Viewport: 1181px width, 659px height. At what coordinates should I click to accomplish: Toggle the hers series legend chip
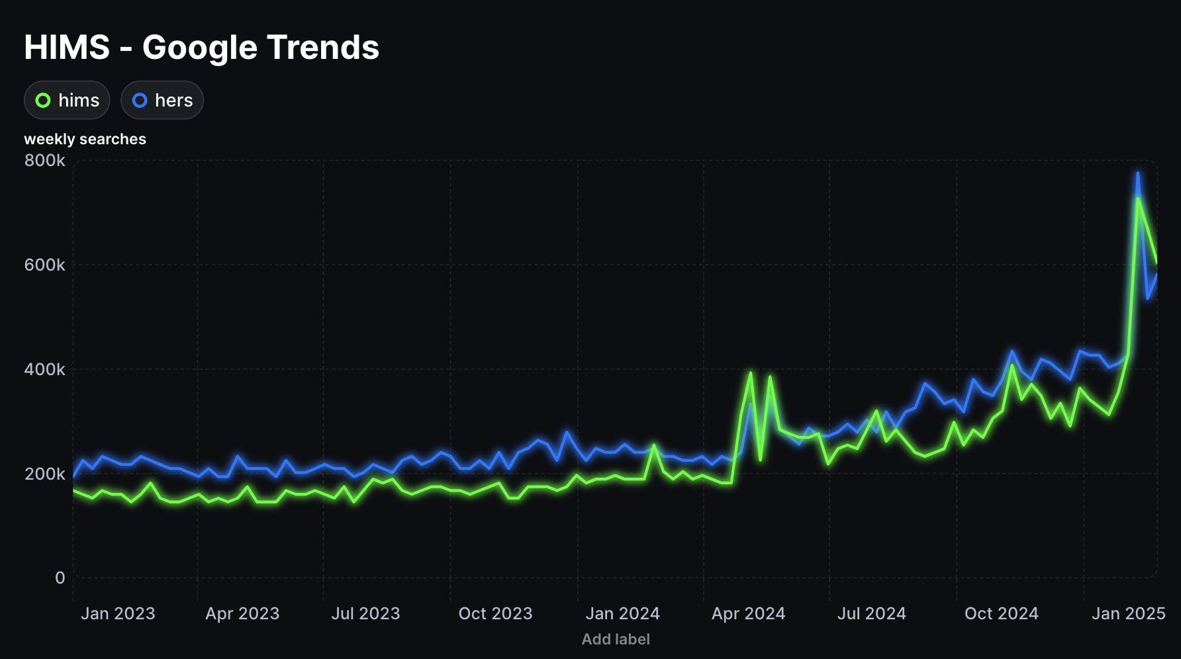pyautogui.click(x=162, y=101)
